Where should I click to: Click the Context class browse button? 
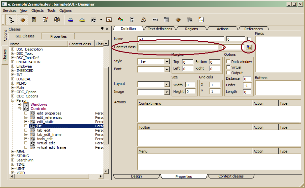(248, 47)
